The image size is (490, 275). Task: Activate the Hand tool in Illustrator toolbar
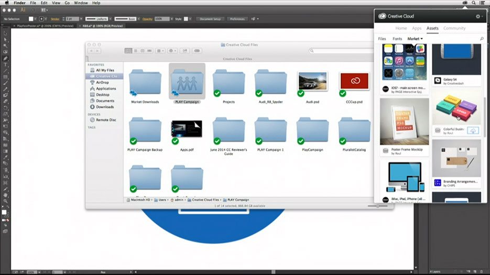tap(5, 195)
